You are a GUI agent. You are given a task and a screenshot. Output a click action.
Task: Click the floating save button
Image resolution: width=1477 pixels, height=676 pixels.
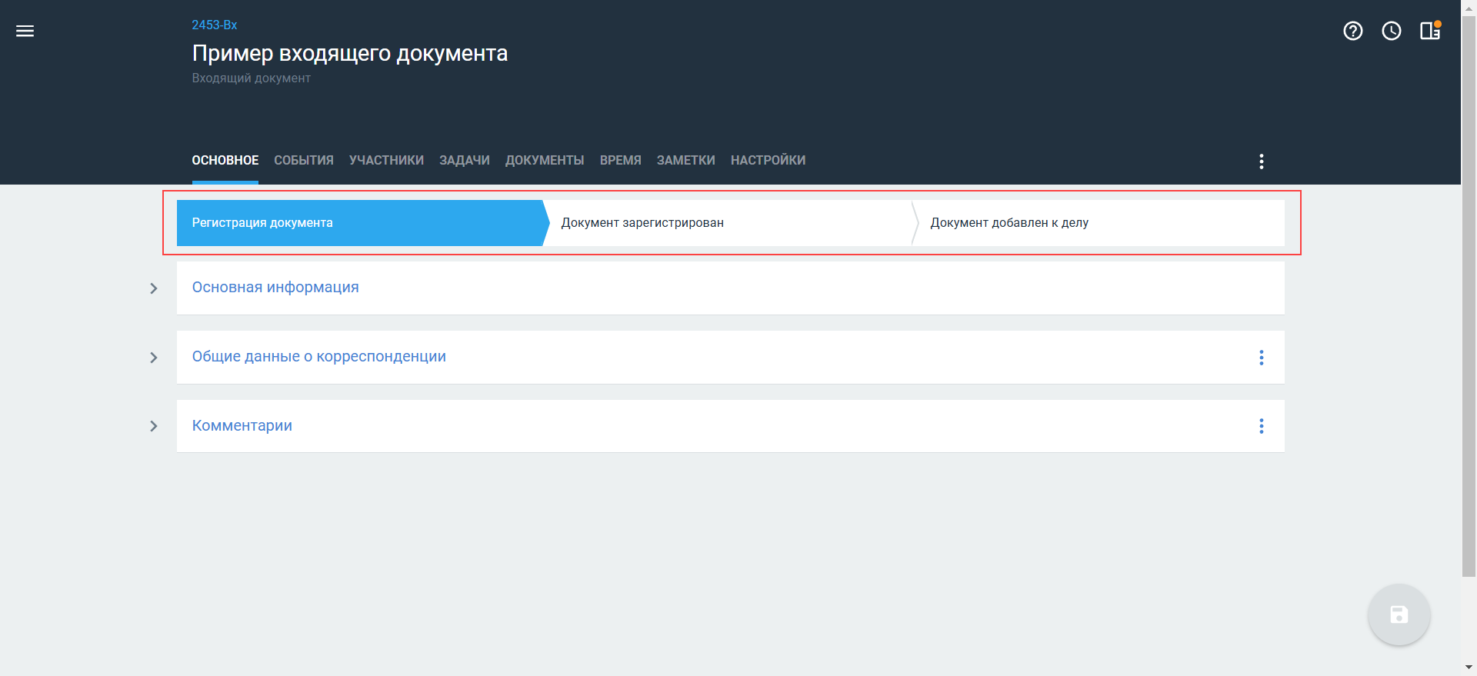[1399, 614]
